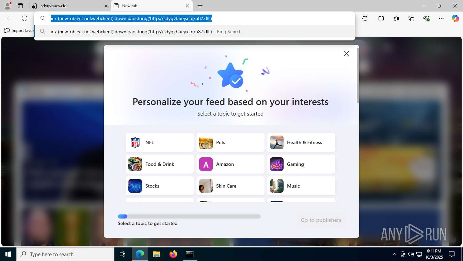Click the topic selection progress bar
The image size is (463, 261).
(189, 216)
